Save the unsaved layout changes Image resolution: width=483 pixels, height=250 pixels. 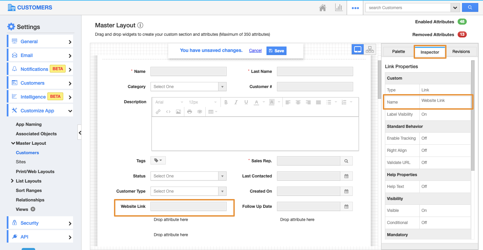[x=276, y=51]
